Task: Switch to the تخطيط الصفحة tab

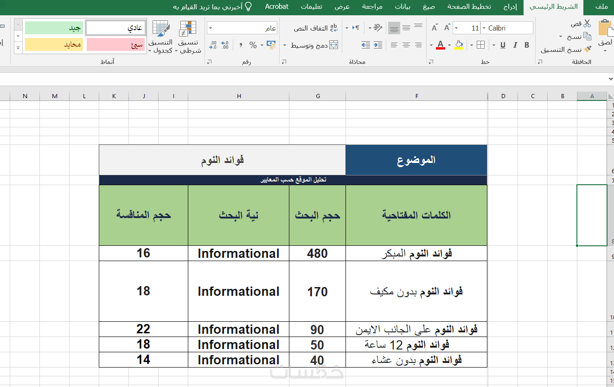Action: pos(468,6)
